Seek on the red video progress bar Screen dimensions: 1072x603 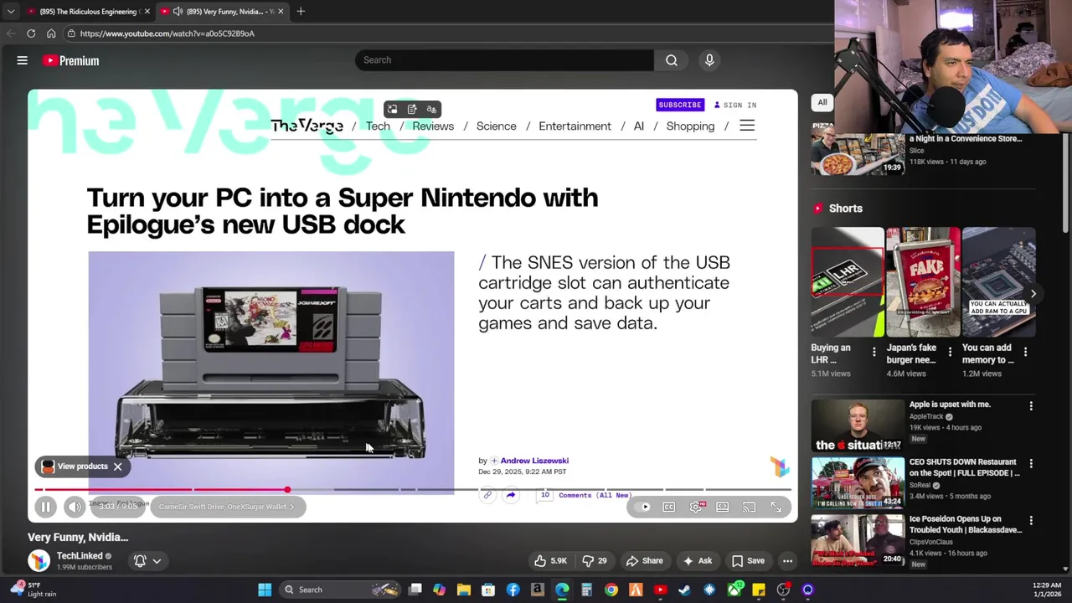click(414, 490)
